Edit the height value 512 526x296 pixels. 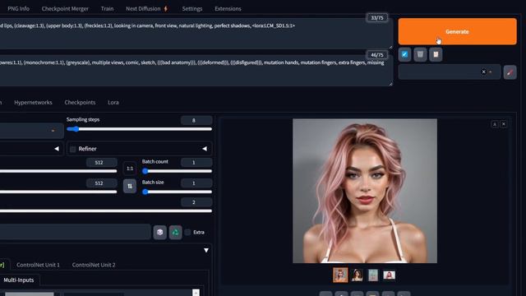click(x=102, y=183)
